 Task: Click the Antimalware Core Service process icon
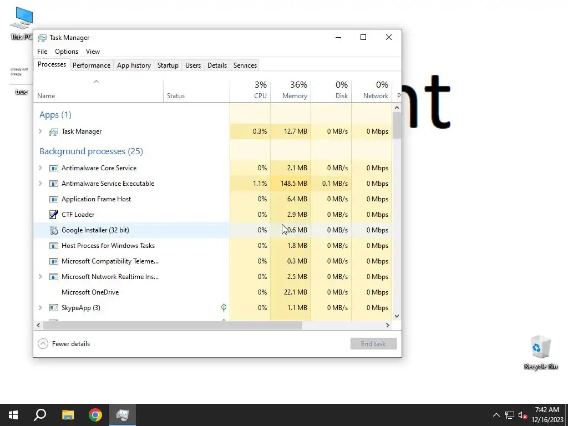[x=54, y=168]
